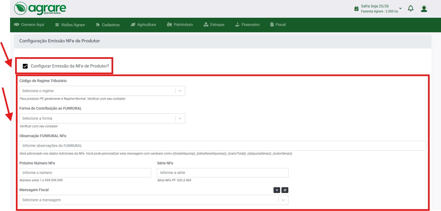
Task: Open the Selecione o regime dropdown
Action: [x=102, y=91]
